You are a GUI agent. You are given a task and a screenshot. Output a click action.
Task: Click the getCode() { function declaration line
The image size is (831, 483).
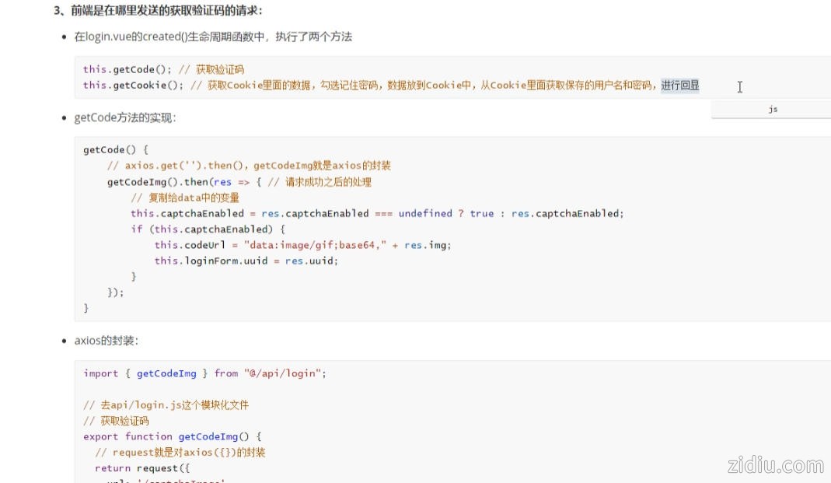click(116, 150)
